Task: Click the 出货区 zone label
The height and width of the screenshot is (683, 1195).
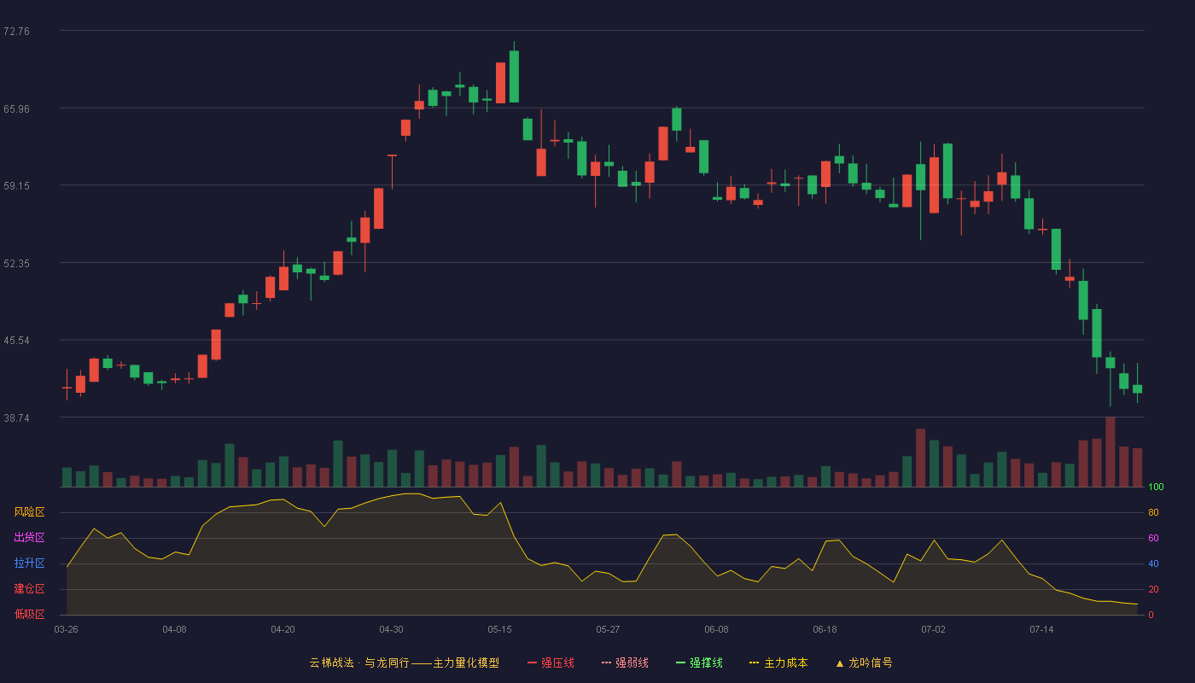Action: (x=29, y=538)
